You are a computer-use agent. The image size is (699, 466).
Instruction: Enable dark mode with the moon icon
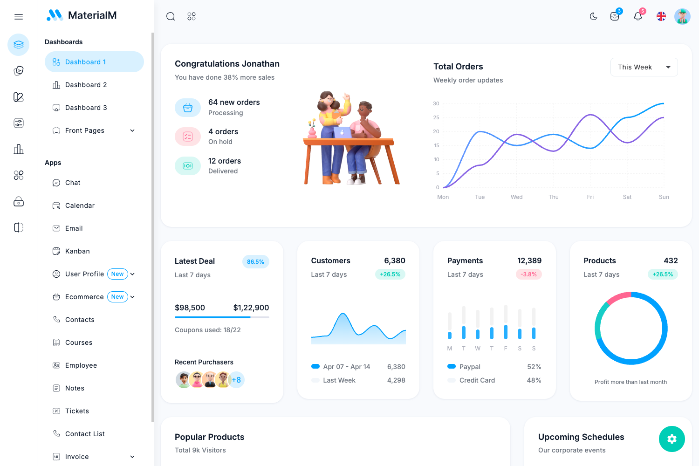coord(593,16)
